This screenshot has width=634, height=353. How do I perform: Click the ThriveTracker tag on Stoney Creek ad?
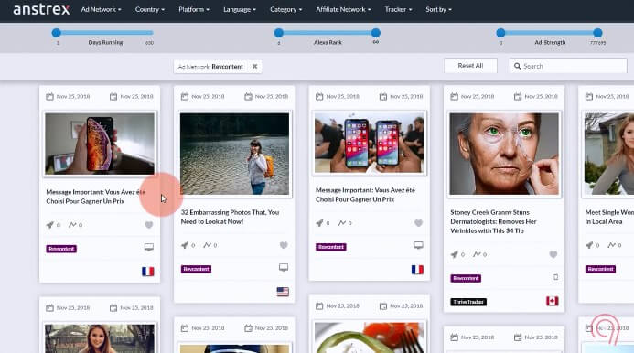click(468, 302)
